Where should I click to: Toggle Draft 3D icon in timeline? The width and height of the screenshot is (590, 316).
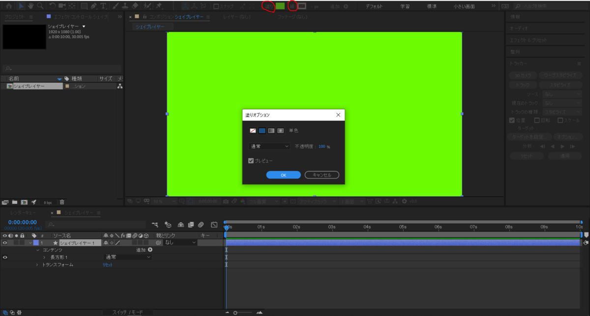point(168,225)
